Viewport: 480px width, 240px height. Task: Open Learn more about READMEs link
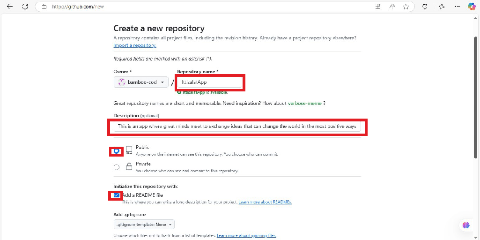(x=265, y=202)
